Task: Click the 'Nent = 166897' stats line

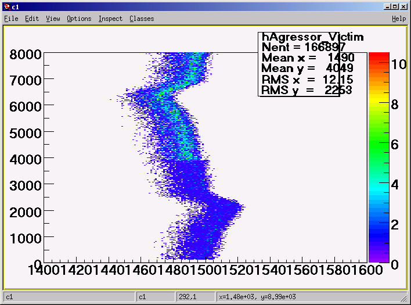Action: coord(304,47)
